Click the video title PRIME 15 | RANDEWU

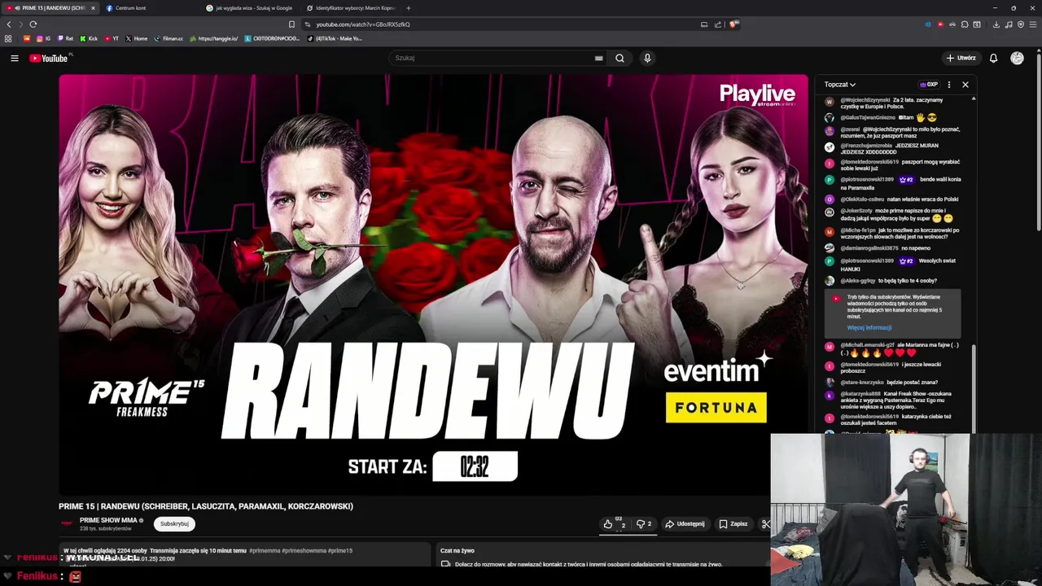pyautogui.click(x=206, y=506)
